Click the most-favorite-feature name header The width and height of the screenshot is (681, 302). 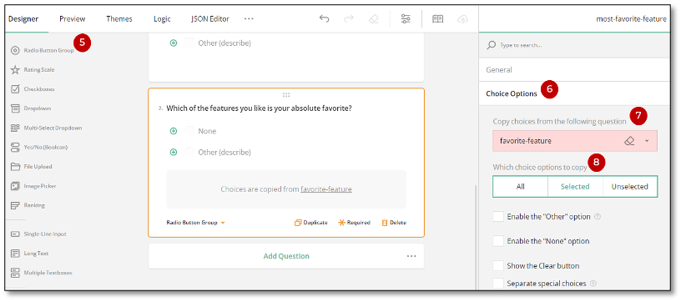[x=631, y=18]
